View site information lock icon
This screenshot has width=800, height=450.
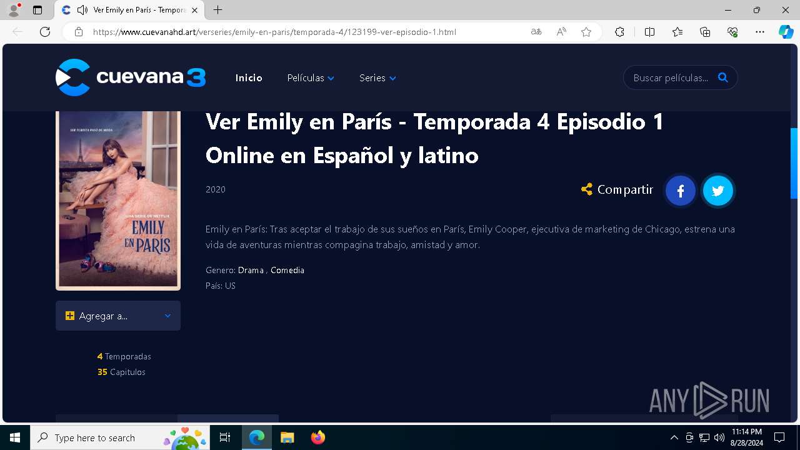point(78,32)
